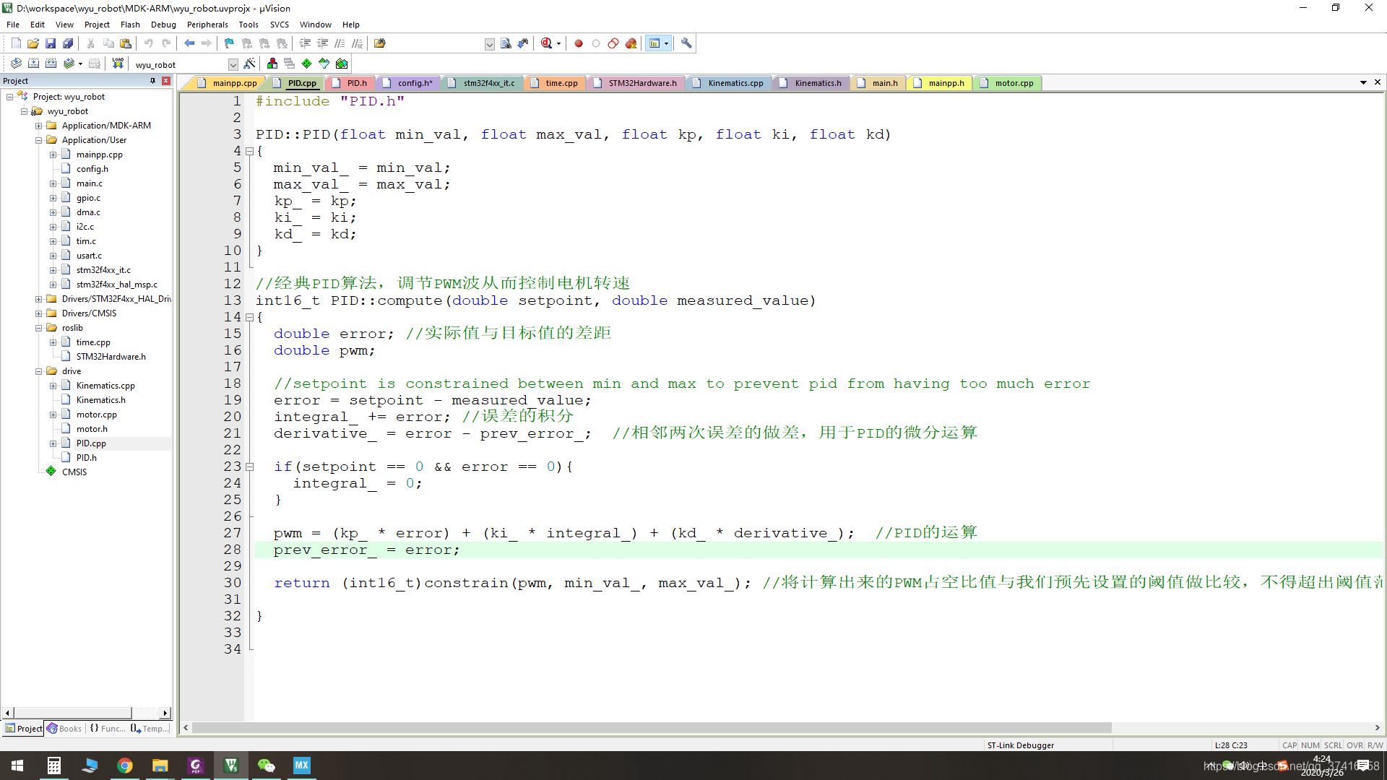Viewport: 1387px width, 780px height.
Task: Insert a breakpoint with the red dot icon
Action: [579, 43]
